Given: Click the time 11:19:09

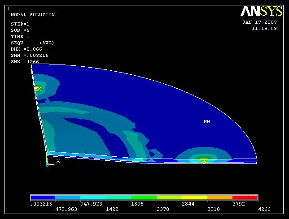Looking at the screenshot, I should click(x=264, y=29).
